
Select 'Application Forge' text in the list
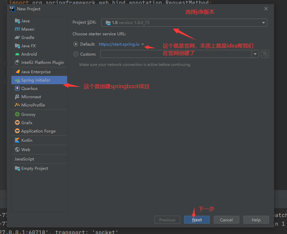point(38,131)
